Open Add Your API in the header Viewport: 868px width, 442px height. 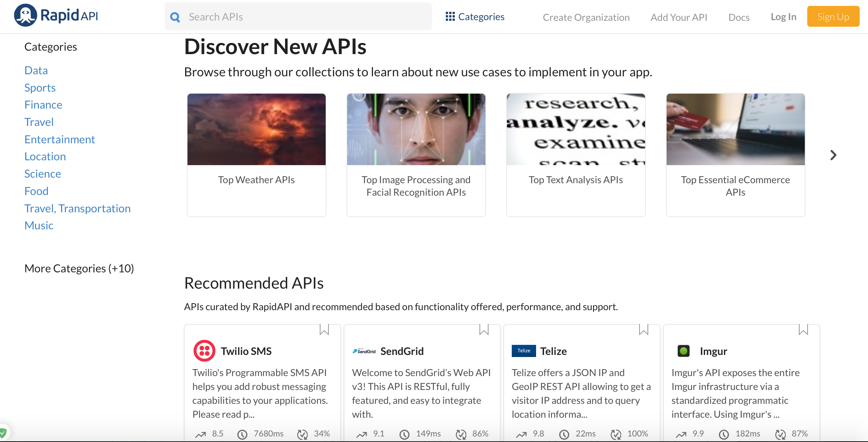(x=679, y=17)
